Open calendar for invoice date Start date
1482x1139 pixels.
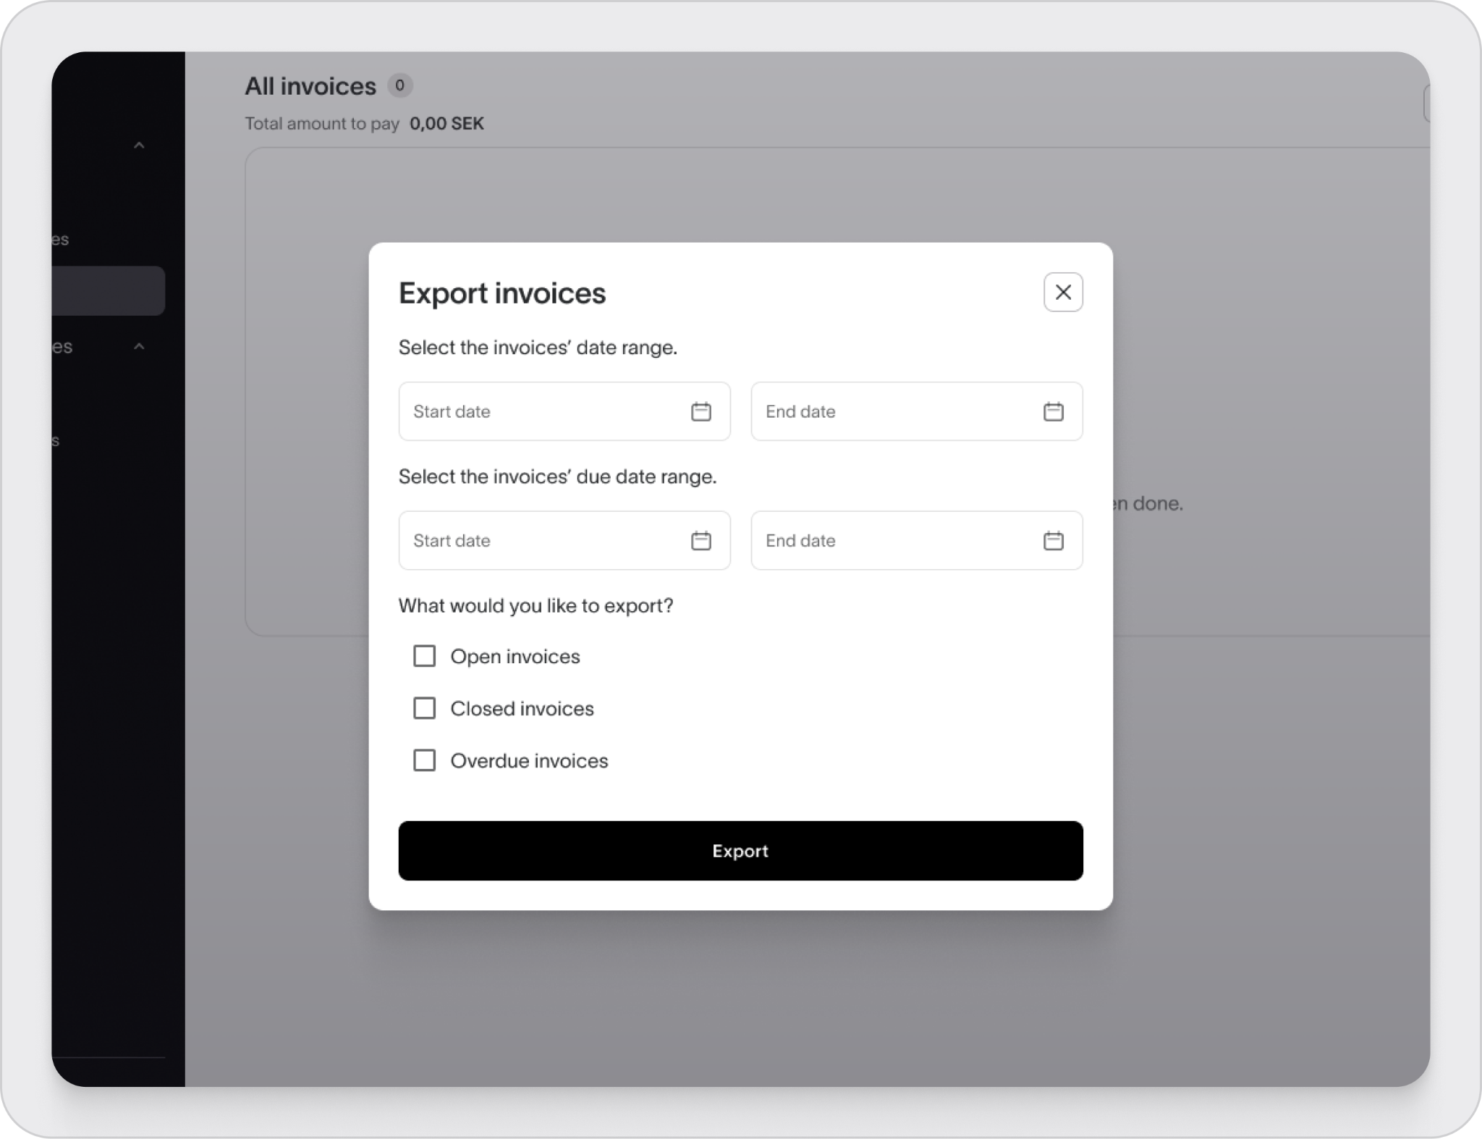pos(700,411)
